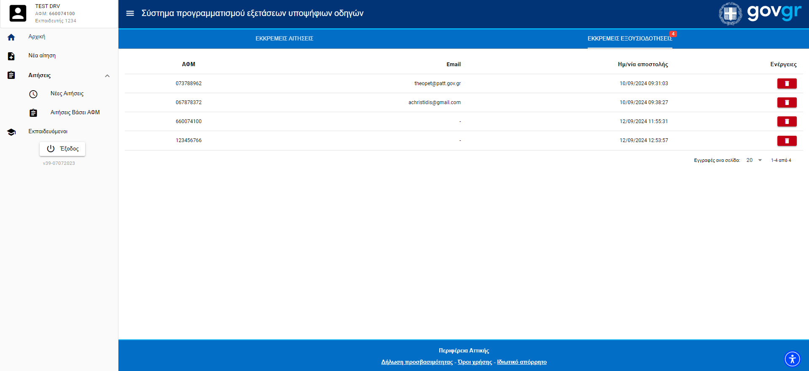809x371 pixels.
Task: Delete the authorization for ΑΦΜ 073788962
Action: pos(787,83)
